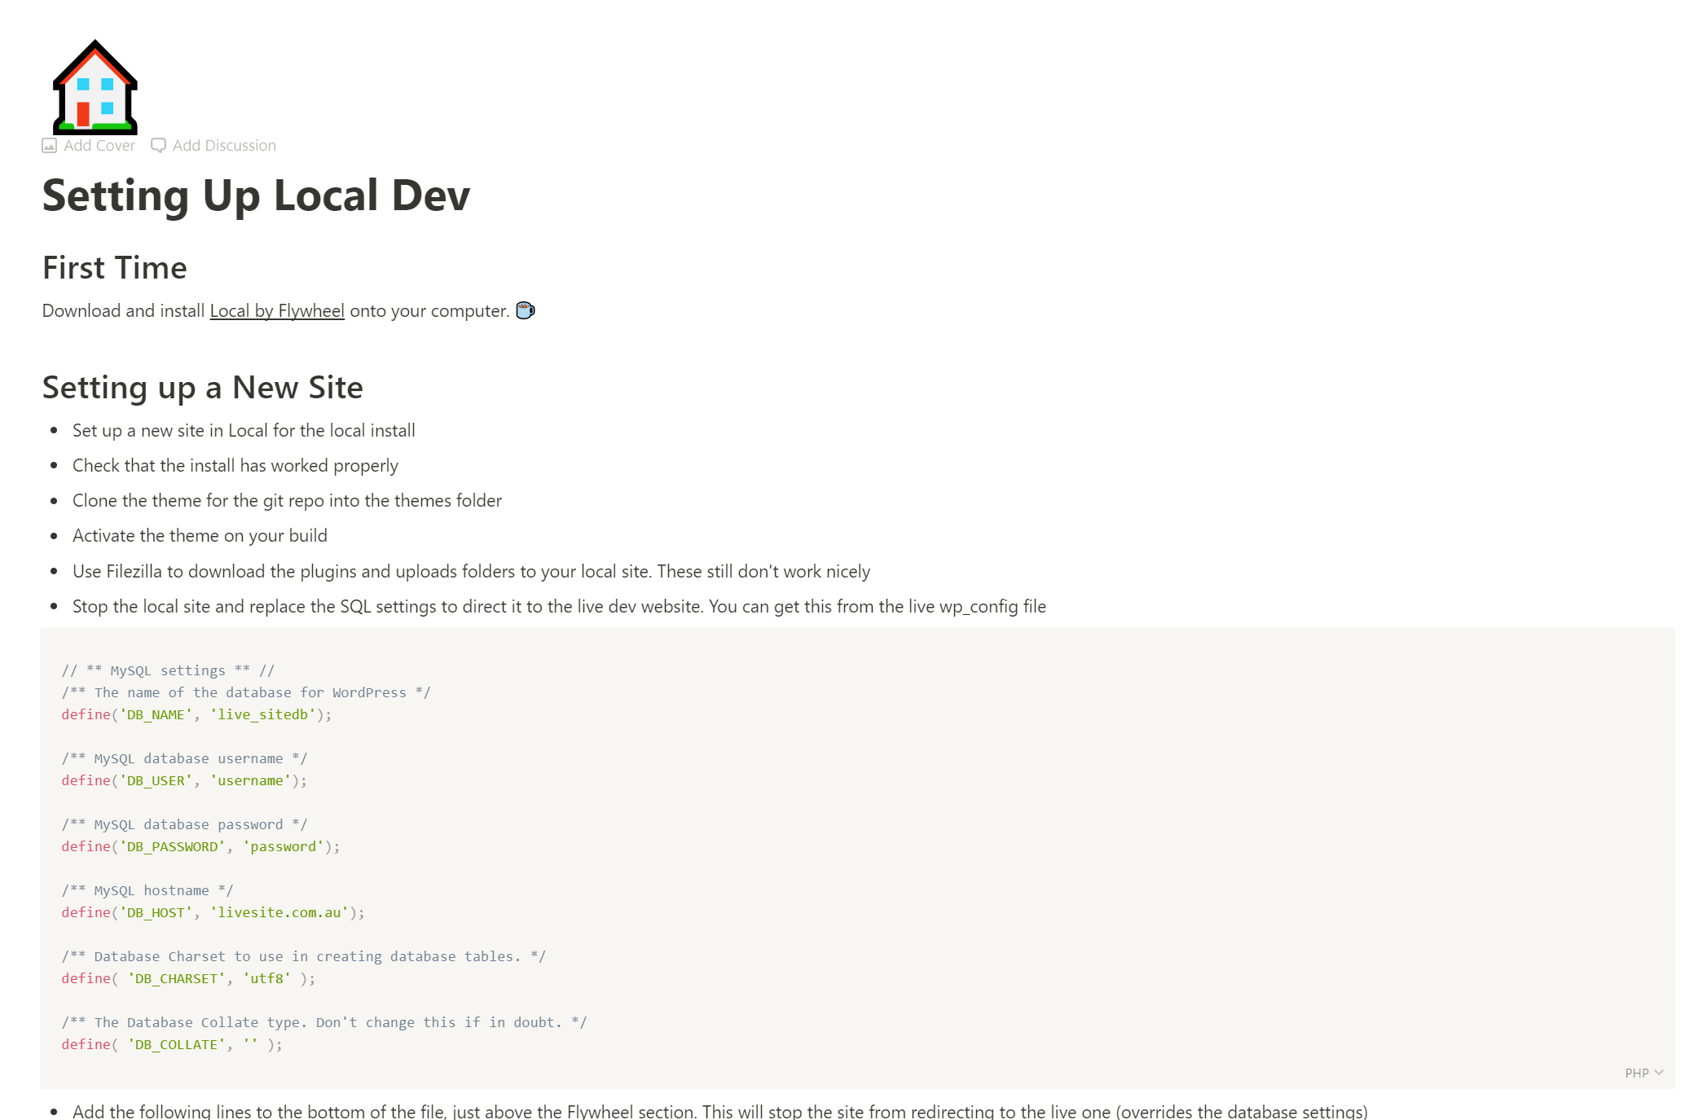Screen dimensions: 1707x1120
Task: Click the Add Discussion speech bubble icon
Action: 159,146
